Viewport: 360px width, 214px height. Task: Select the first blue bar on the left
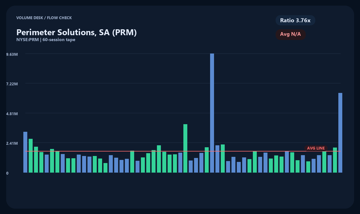coord(25,152)
